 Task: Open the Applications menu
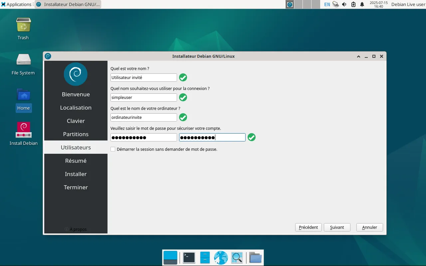tap(16, 4)
